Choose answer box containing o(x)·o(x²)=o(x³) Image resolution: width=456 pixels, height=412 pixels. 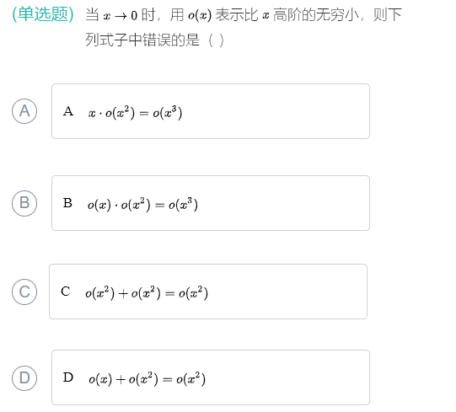coord(211,203)
